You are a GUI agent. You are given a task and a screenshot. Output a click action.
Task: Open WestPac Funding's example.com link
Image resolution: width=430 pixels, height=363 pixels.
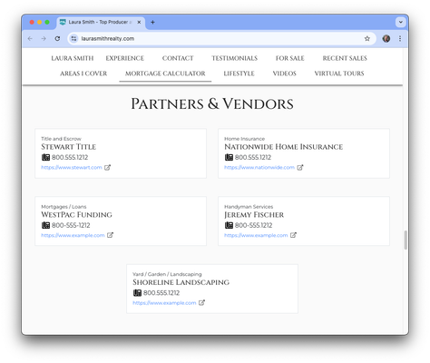73,235
